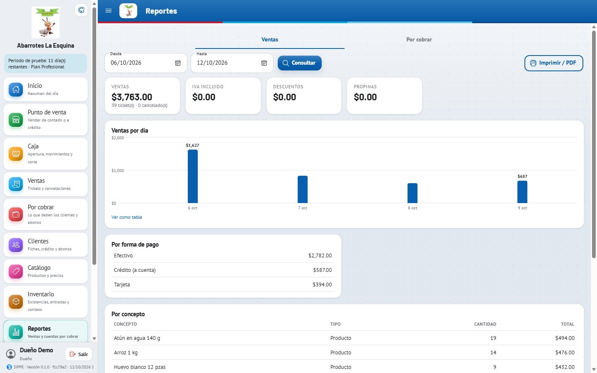
Task: Open calendar picker for Hasta date
Action: (x=264, y=63)
